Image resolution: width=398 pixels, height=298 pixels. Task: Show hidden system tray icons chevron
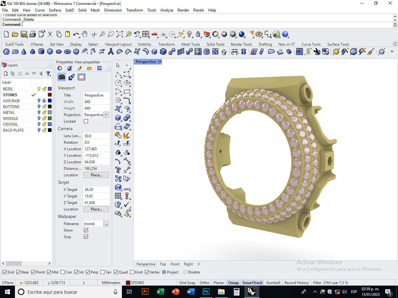point(315,292)
